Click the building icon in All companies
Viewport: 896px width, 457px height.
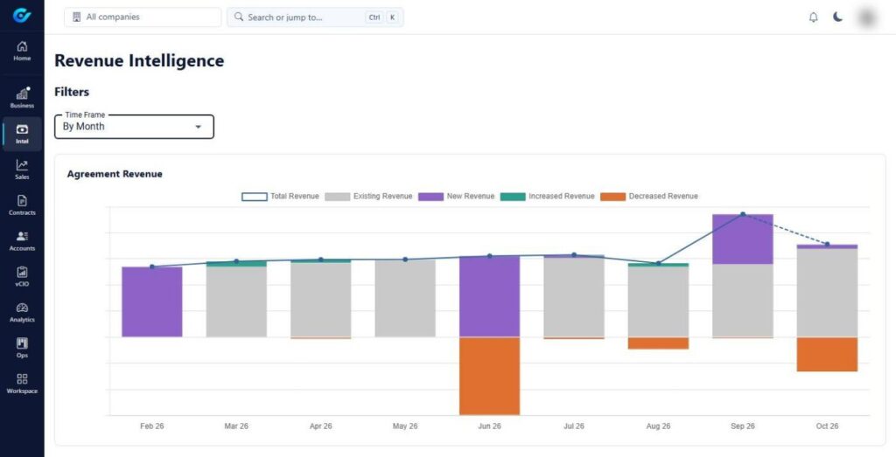[77, 17]
